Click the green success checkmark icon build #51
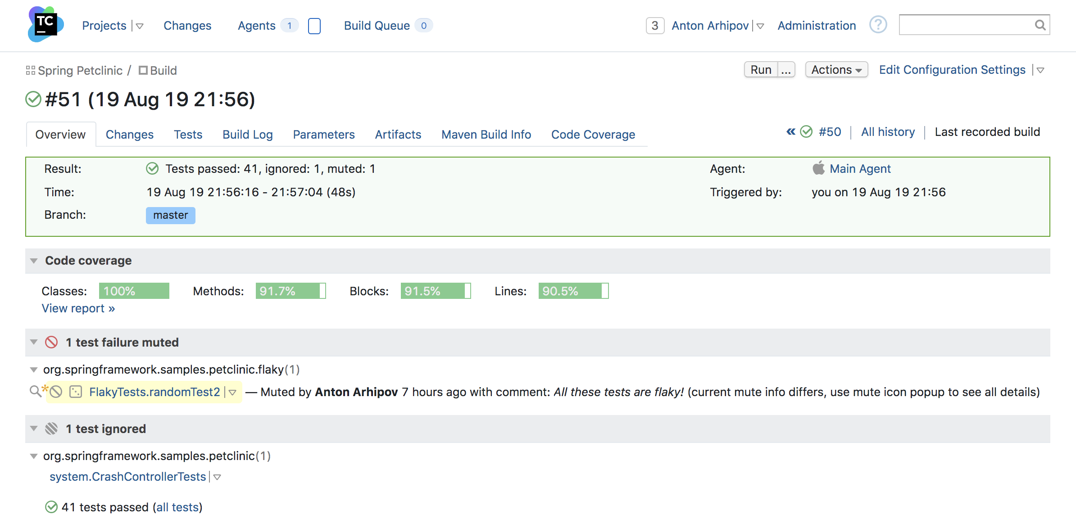Viewport: 1076px width, 528px height. point(33,99)
